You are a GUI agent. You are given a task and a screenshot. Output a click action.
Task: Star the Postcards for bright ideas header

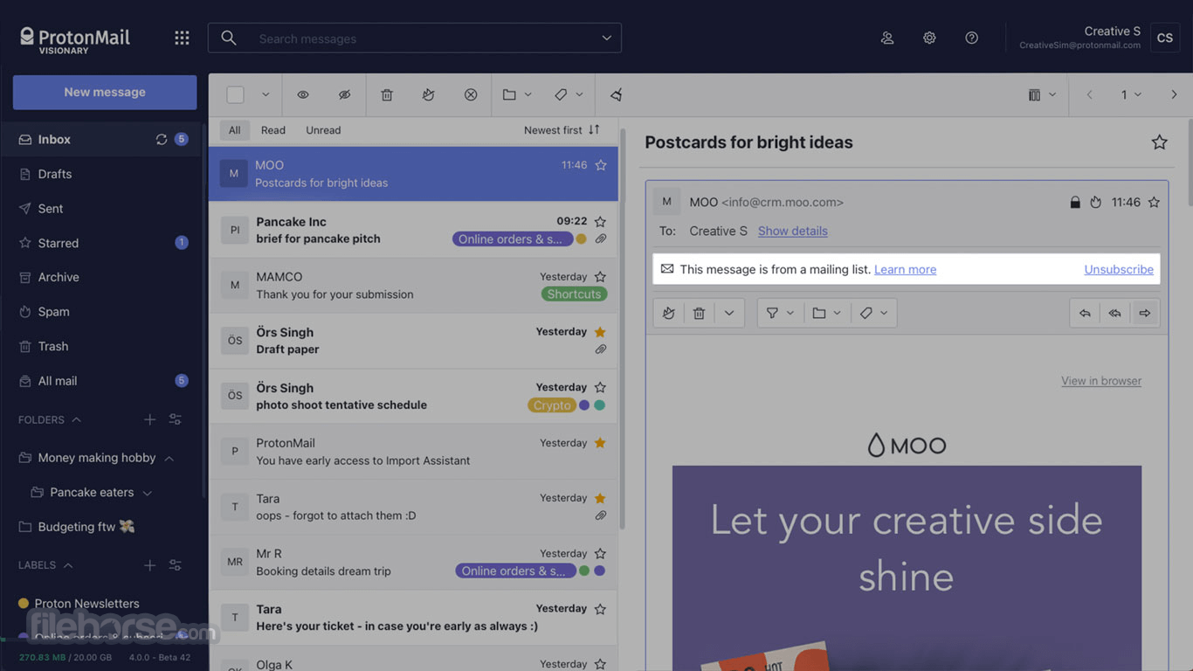coord(1159,142)
